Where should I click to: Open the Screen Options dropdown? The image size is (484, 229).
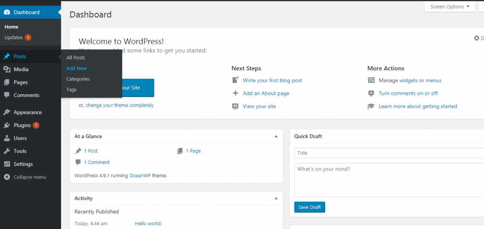point(449,7)
